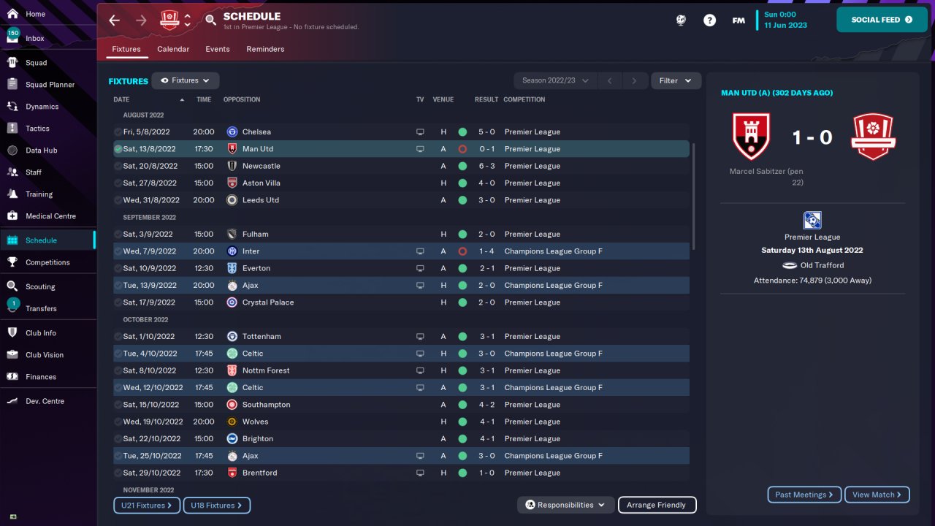Tick the checkbox for Sat, 3/9/2022 fixture
935x526 pixels.
(118, 235)
